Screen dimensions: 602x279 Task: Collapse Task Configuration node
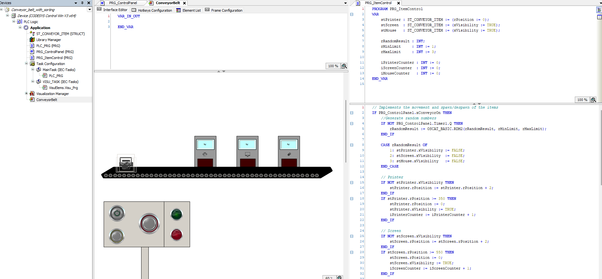pos(26,63)
